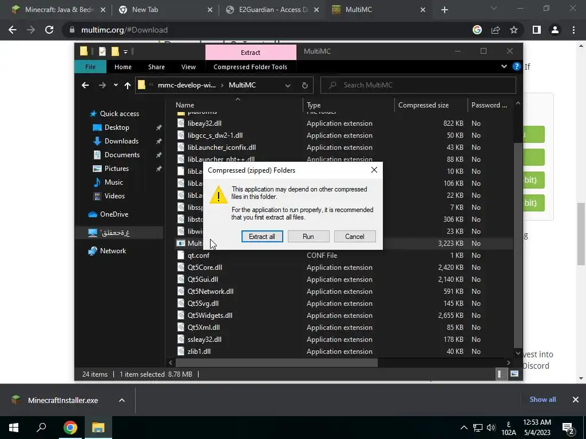
Task: Select ssleay32.dll file
Action: tap(204, 340)
